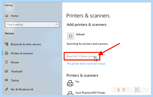Click the Touchpad icon in sidebar

click(6, 71)
